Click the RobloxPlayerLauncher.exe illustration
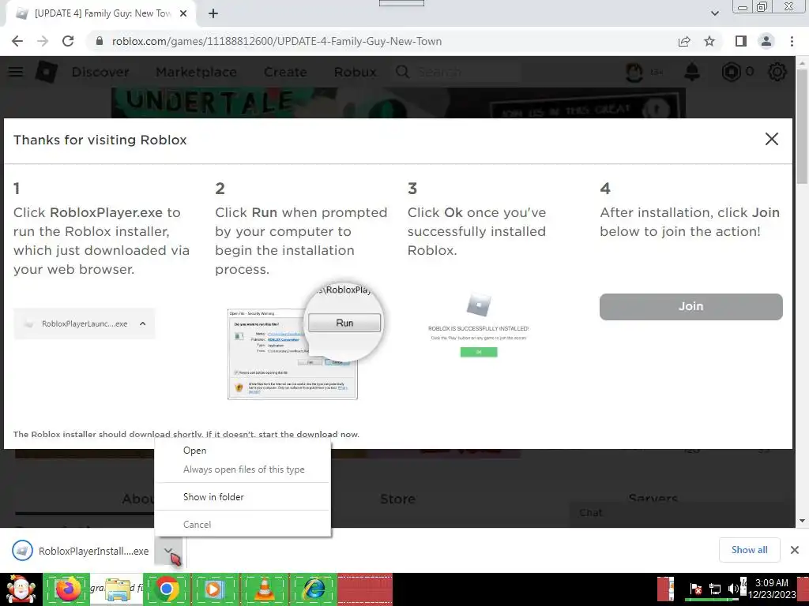The image size is (809, 606). (84, 324)
